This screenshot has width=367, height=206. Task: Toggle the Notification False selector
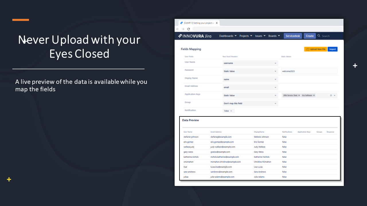click(228, 111)
